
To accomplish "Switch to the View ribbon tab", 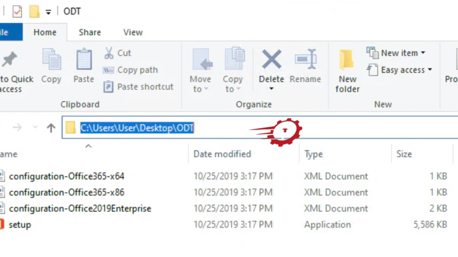I will pyautogui.click(x=133, y=32).
